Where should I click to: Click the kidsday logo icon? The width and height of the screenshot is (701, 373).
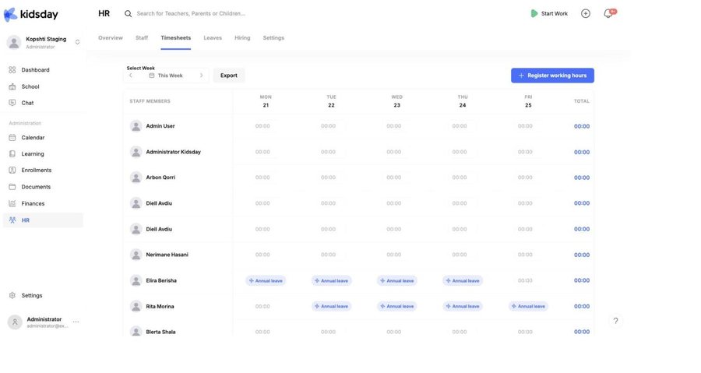point(10,14)
